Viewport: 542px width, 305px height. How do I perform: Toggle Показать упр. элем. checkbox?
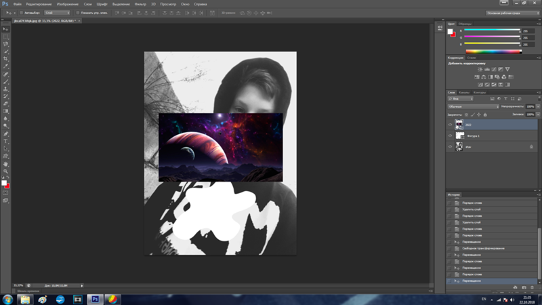coord(77,13)
